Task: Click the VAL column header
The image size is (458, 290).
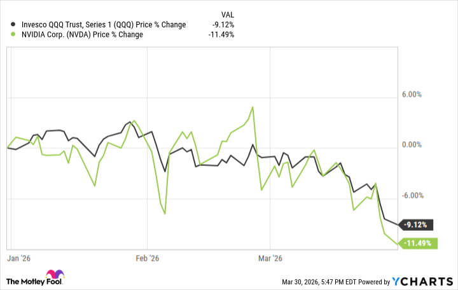Action: [x=226, y=12]
